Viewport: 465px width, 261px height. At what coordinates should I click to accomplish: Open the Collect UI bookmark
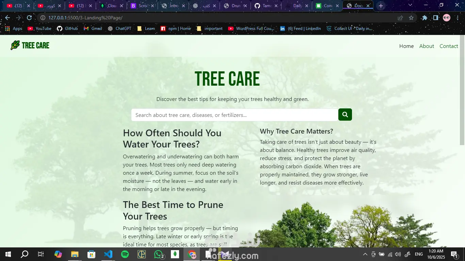coord(349,29)
